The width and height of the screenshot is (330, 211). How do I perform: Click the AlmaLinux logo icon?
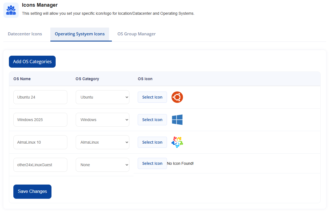coord(177,142)
